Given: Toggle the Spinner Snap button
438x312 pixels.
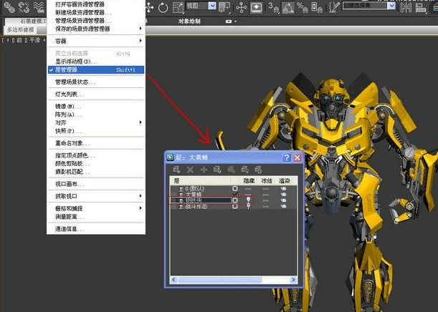Looking at the screenshot, I should click(316, 8).
